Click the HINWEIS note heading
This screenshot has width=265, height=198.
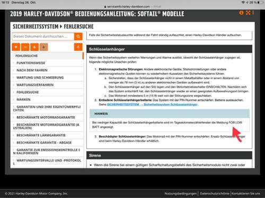coord(101,114)
